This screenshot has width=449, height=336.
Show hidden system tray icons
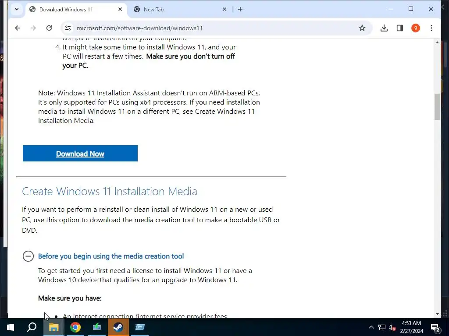[371, 327]
